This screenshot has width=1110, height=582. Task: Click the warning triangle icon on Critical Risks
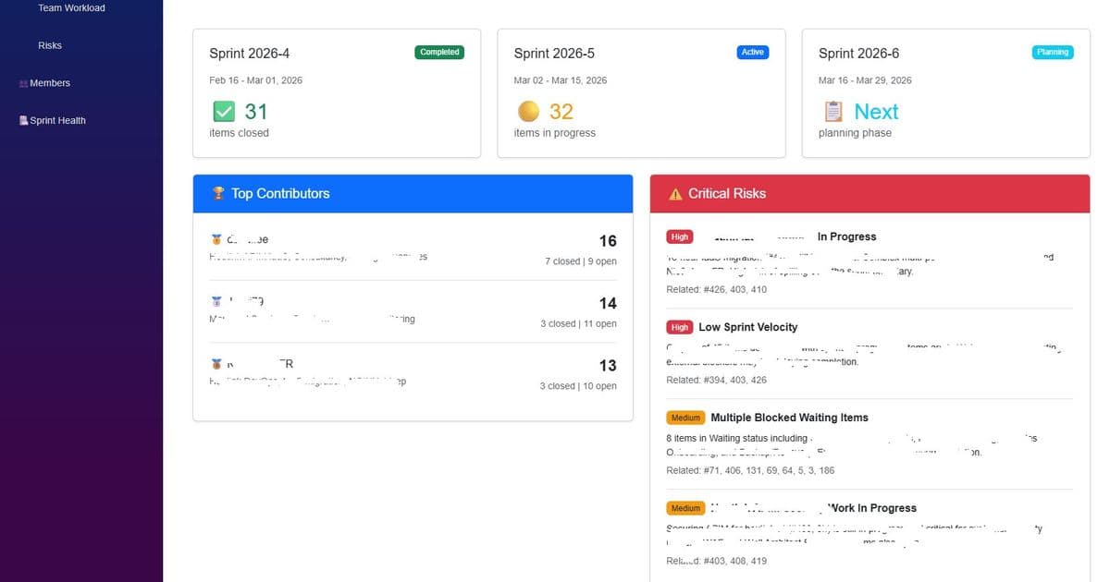click(x=675, y=194)
